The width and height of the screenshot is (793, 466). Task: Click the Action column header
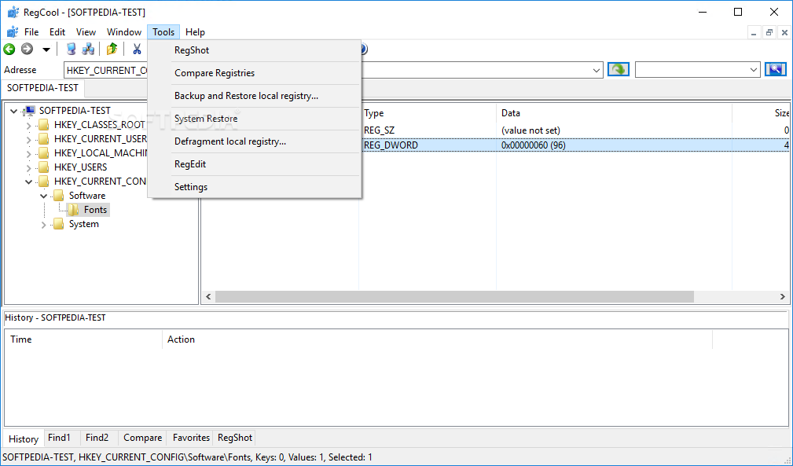point(438,339)
